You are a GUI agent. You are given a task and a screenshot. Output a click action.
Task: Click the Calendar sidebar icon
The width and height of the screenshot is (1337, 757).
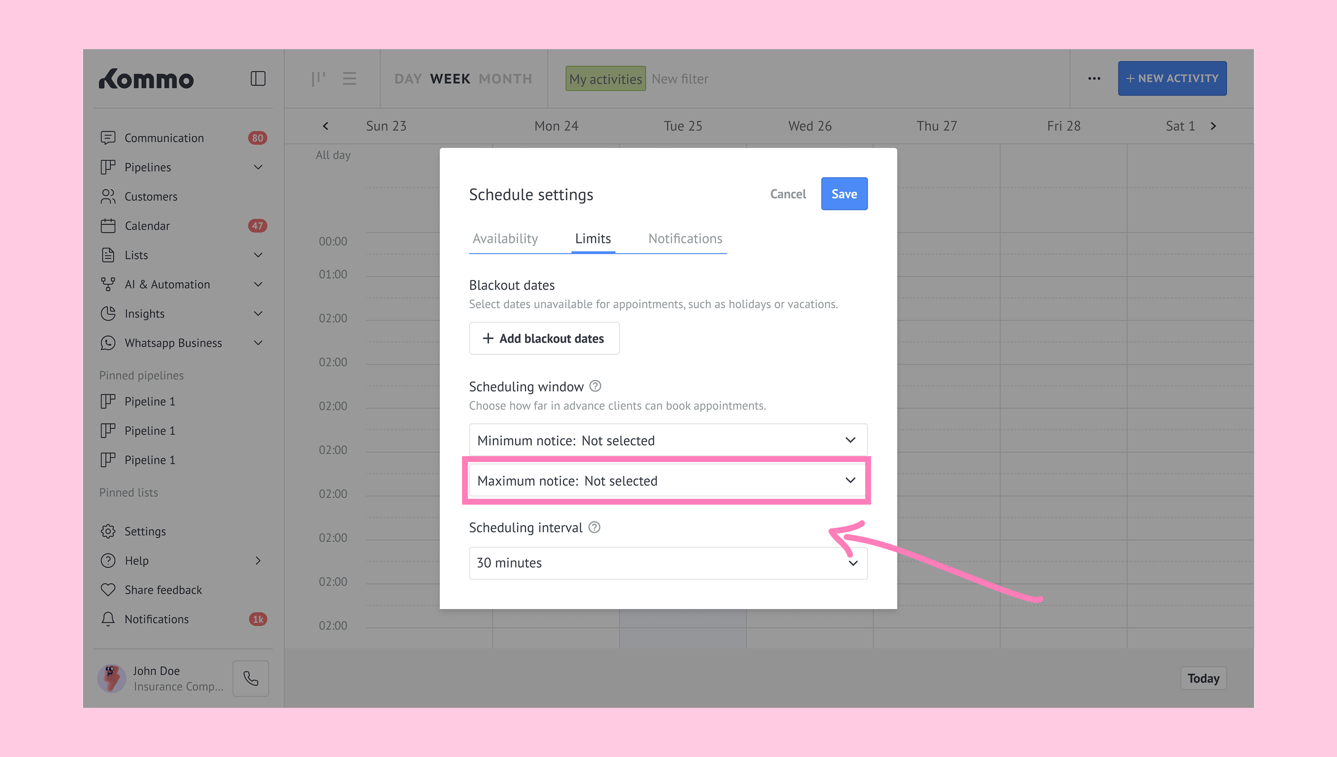pos(108,226)
